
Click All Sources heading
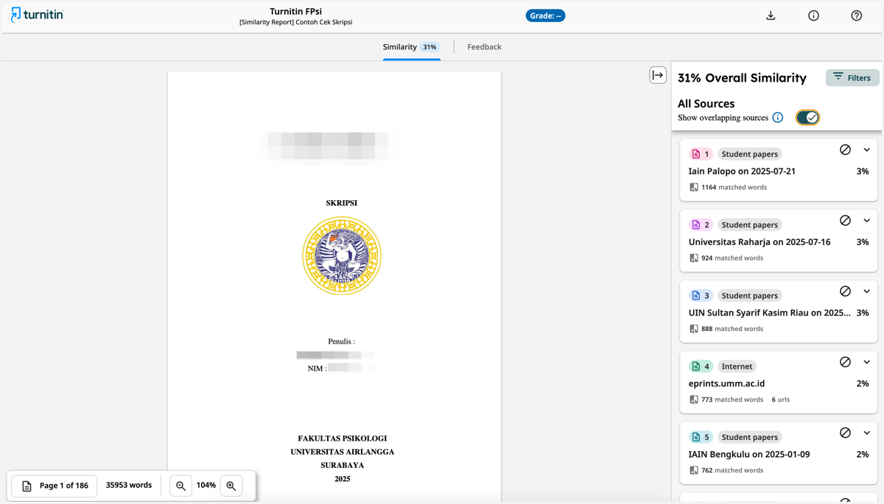[706, 104]
